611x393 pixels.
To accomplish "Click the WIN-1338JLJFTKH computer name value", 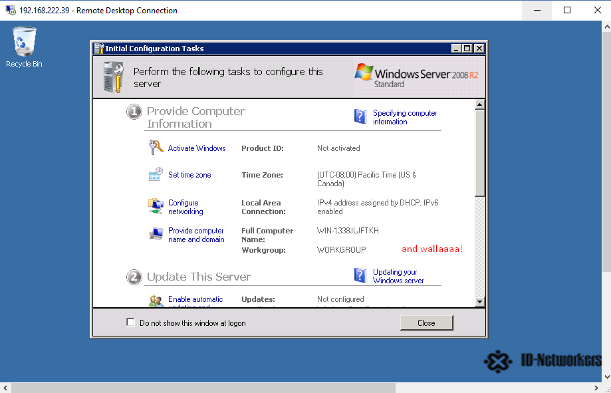I will point(348,231).
